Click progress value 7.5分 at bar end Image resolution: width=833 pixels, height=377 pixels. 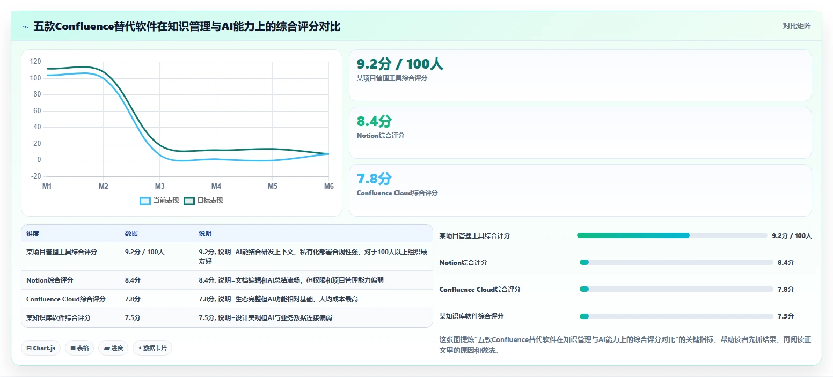click(785, 316)
